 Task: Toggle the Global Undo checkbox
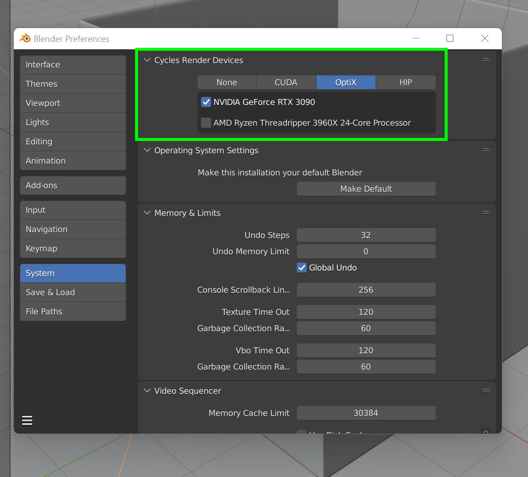(x=302, y=268)
